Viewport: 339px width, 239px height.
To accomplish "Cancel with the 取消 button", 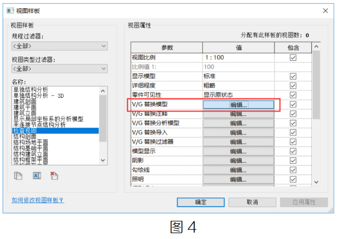I will pyautogui.click(x=252, y=202).
